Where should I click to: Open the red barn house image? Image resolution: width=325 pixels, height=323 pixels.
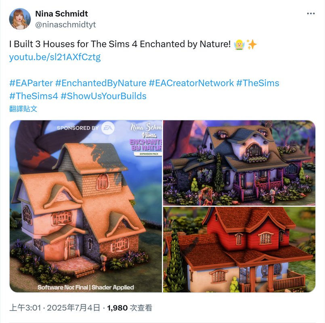point(239,250)
